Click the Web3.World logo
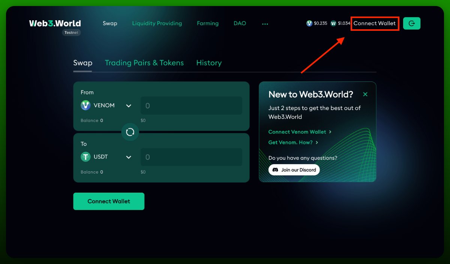Screen dimensions: 450x264 [x=55, y=23]
